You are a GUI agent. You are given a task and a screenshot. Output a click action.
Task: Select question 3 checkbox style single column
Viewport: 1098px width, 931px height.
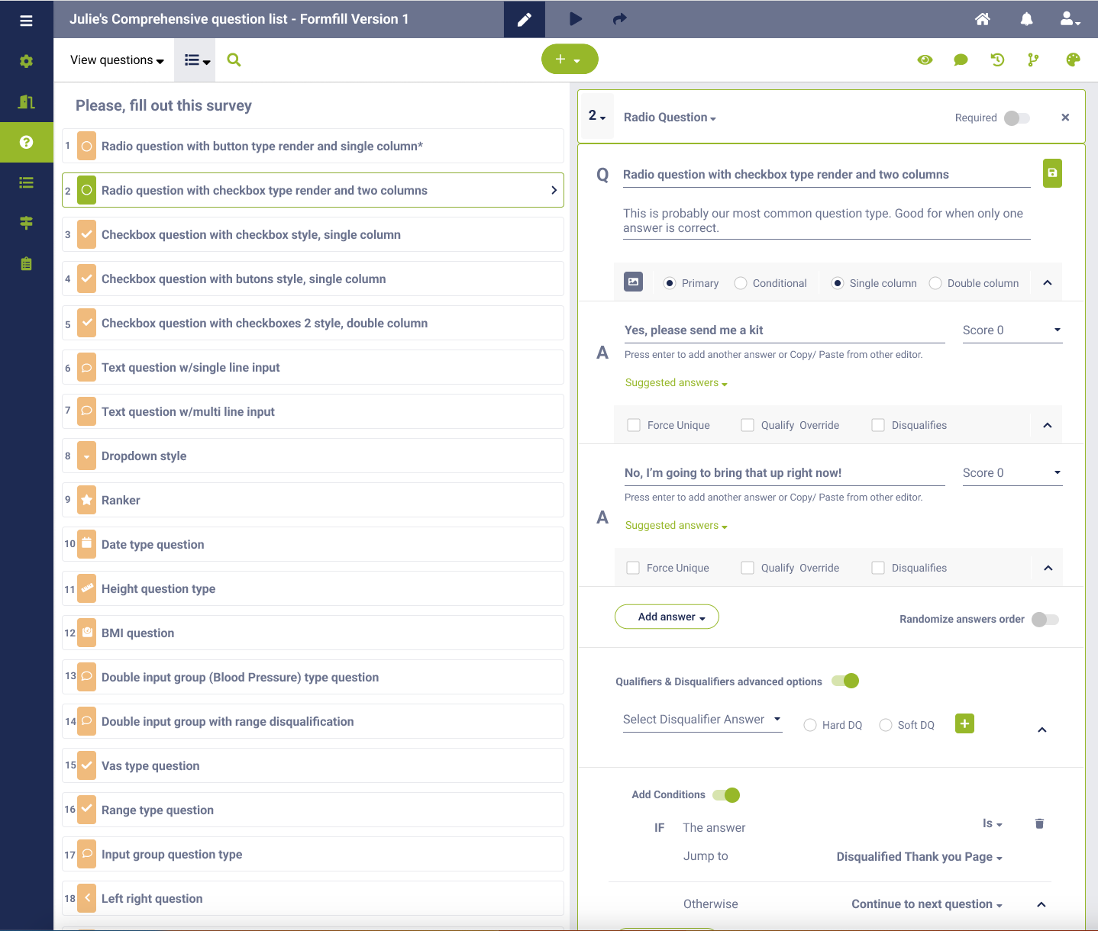313,234
